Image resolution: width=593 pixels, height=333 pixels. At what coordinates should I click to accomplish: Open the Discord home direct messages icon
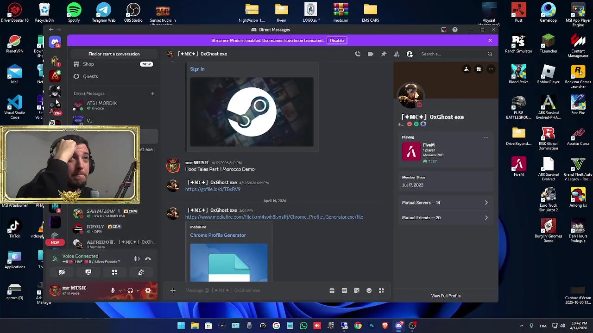(55, 43)
